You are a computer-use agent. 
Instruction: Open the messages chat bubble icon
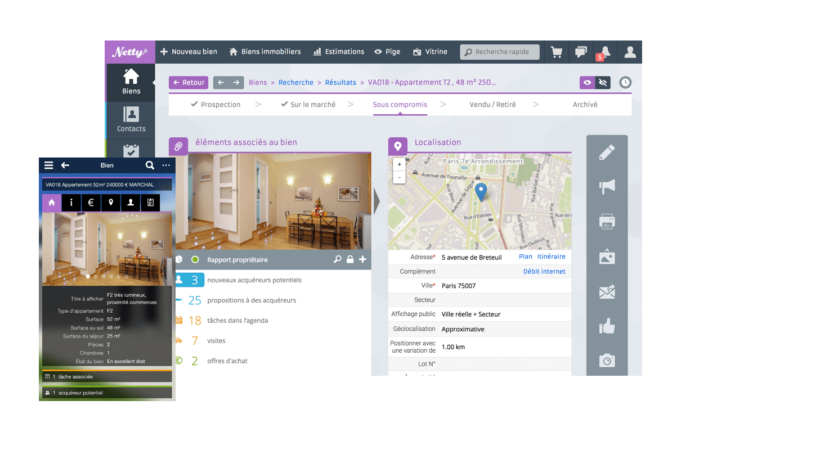(x=581, y=52)
